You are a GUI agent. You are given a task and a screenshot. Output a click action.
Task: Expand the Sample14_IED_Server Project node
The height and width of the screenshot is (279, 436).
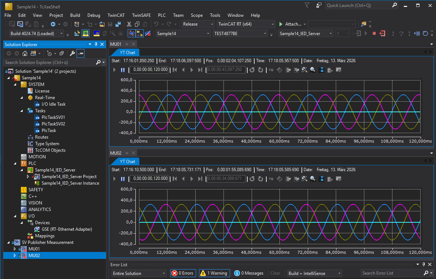pos(28,177)
